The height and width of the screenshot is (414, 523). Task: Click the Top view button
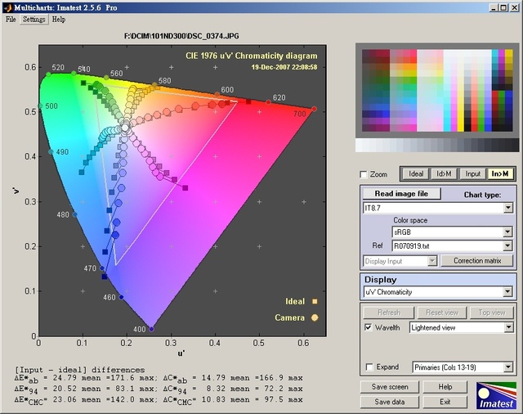pos(492,313)
